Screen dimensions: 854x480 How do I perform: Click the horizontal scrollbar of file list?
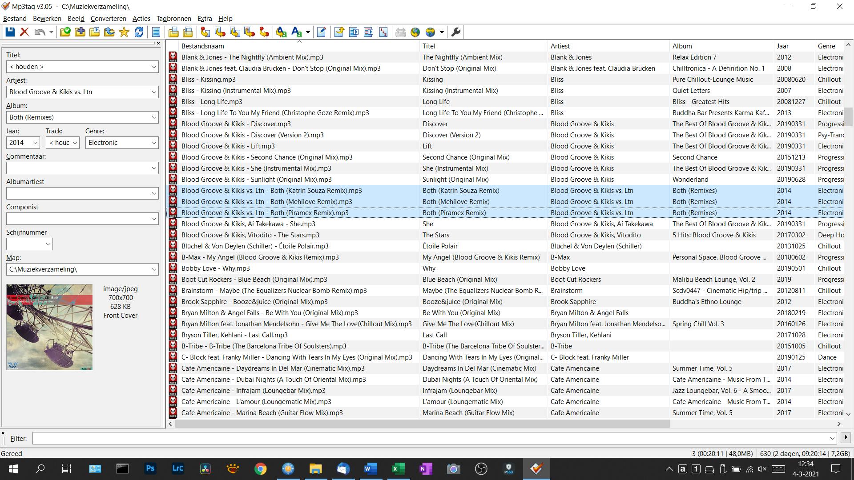pyautogui.click(x=423, y=424)
